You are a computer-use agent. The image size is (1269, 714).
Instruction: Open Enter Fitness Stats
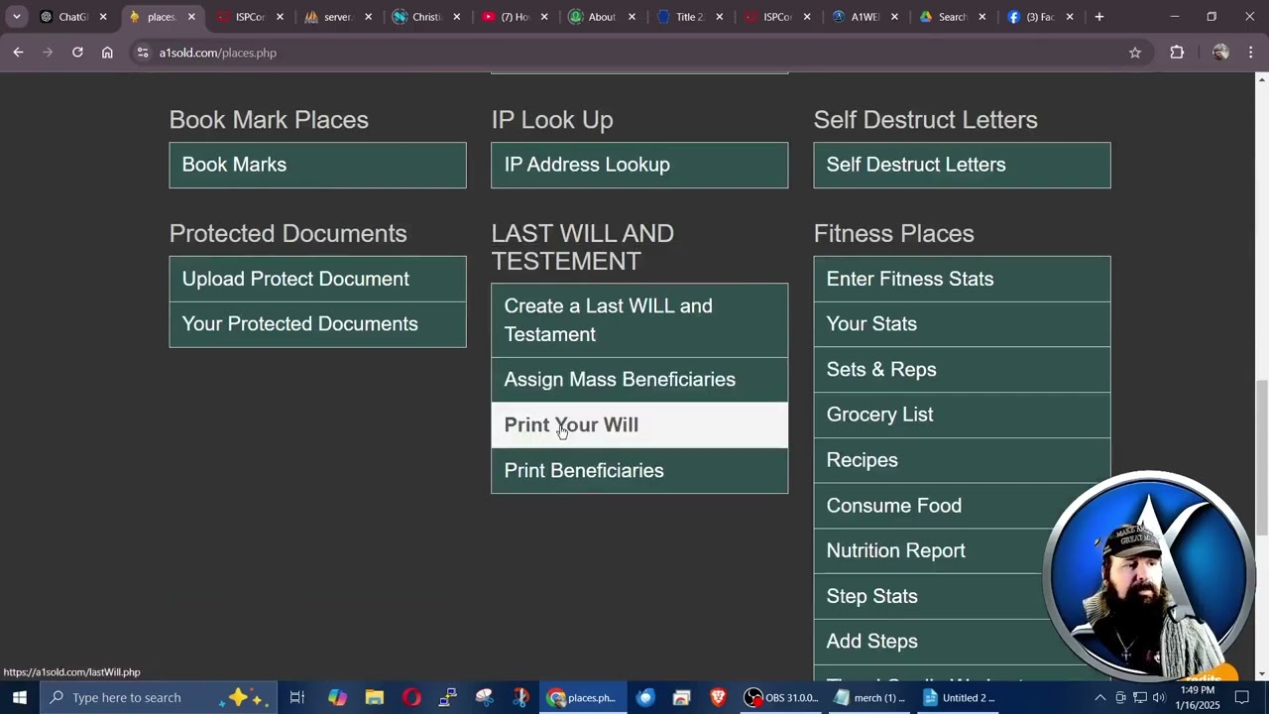point(962,279)
